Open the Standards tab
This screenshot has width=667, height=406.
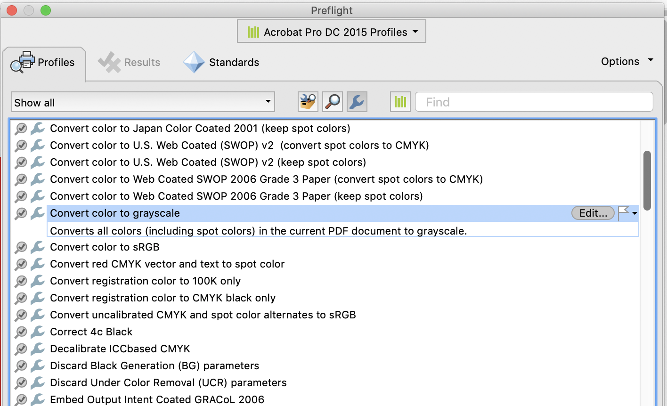point(221,62)
